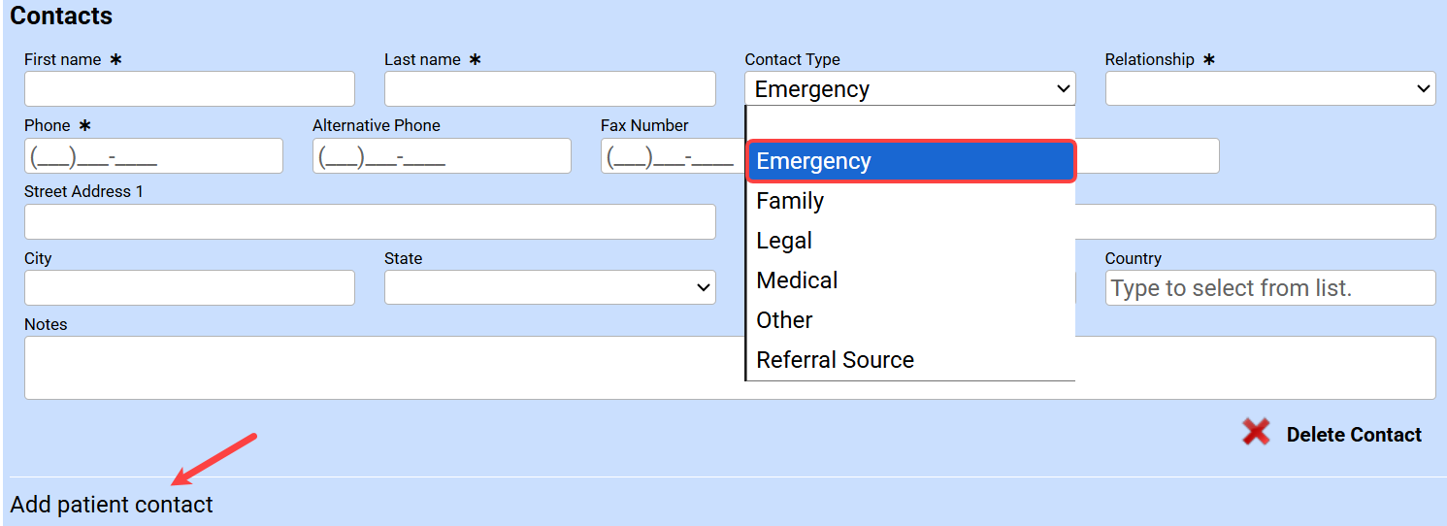
Task: Select Emergency from contact type list
Action: pyautogui.click(x=910, y=161)
